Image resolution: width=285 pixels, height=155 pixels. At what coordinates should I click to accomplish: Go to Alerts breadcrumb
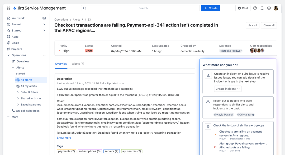tap(76, 20)
